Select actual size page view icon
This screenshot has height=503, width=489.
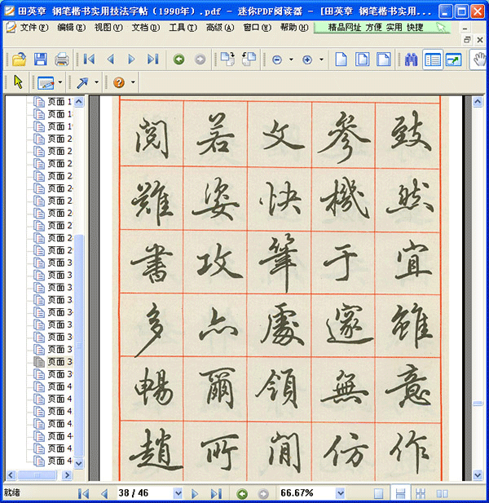click(341, 60)
